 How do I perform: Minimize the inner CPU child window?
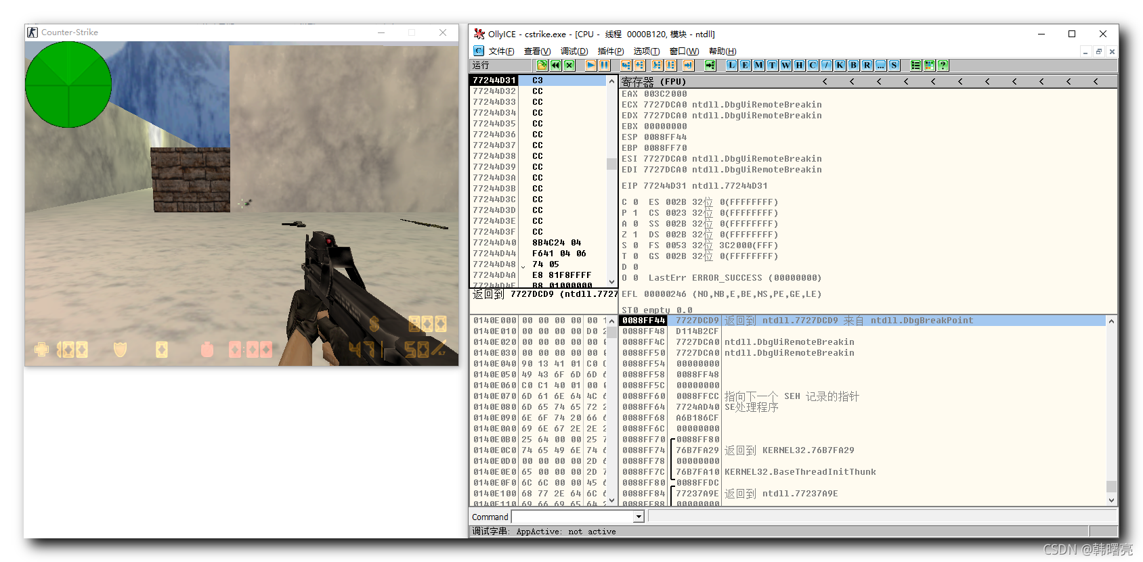click(1085, 51)
